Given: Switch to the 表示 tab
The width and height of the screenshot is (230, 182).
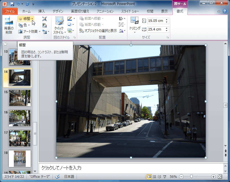Looking at the screenshot, I should (164, 11).
